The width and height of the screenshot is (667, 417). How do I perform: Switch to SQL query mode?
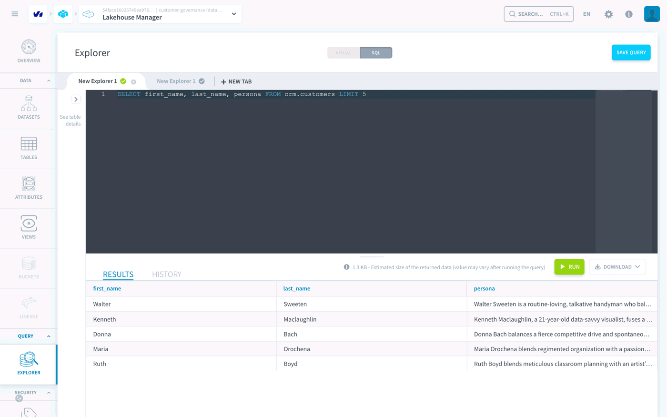point(376,53)
